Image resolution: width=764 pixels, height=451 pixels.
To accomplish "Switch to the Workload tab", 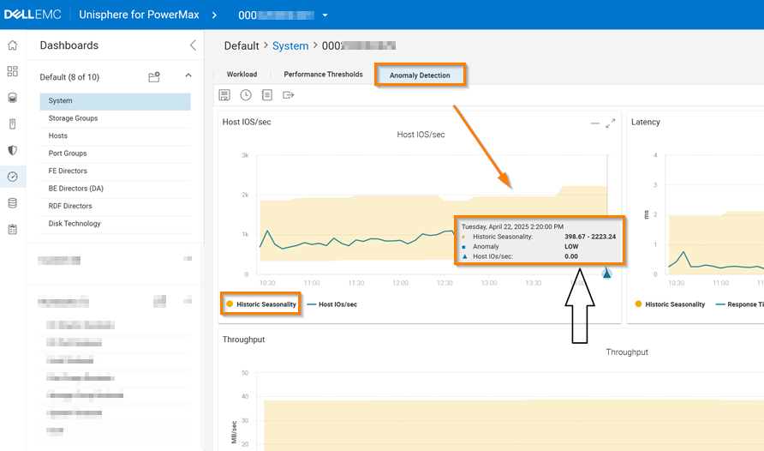I will (x=242, y=75).
